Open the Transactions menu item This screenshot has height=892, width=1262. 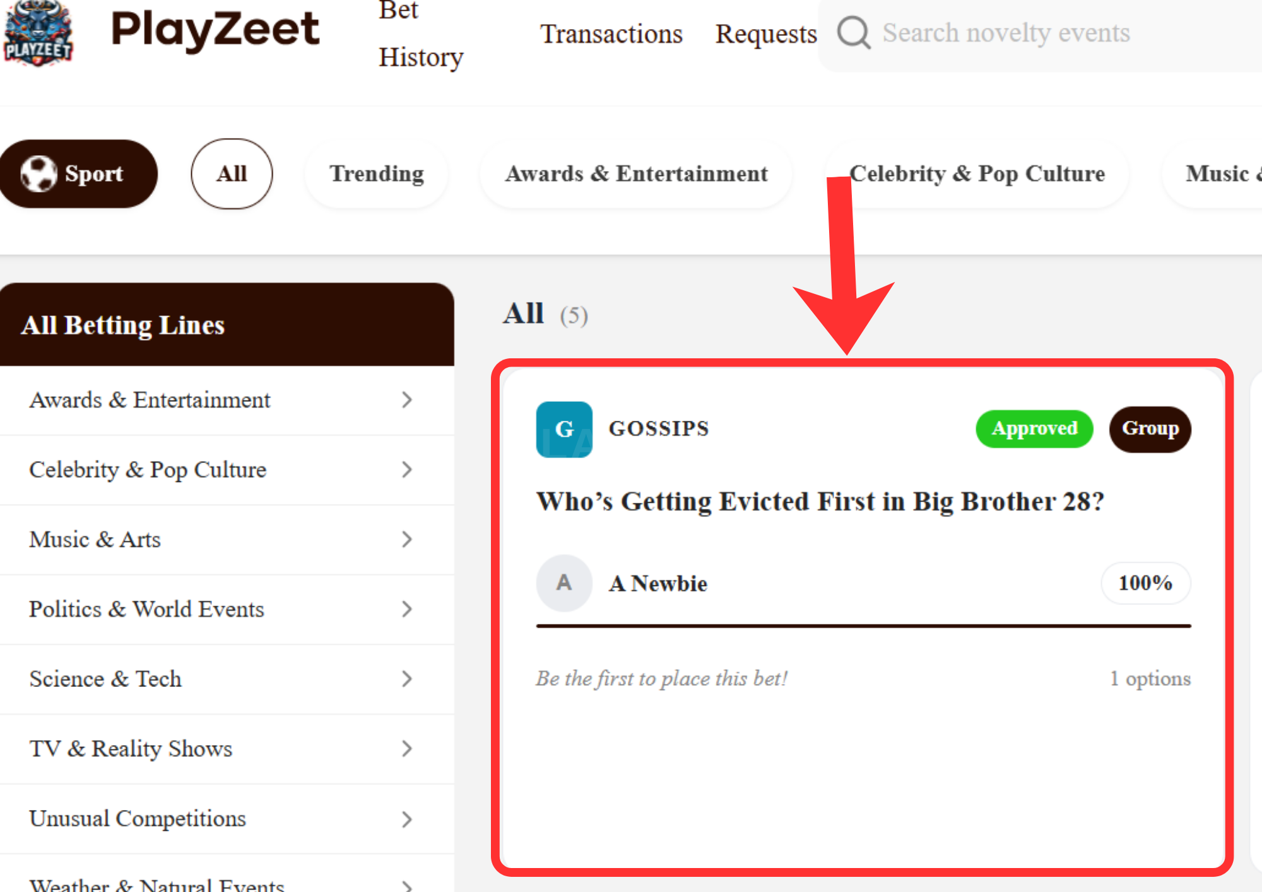tap(611, 34)
